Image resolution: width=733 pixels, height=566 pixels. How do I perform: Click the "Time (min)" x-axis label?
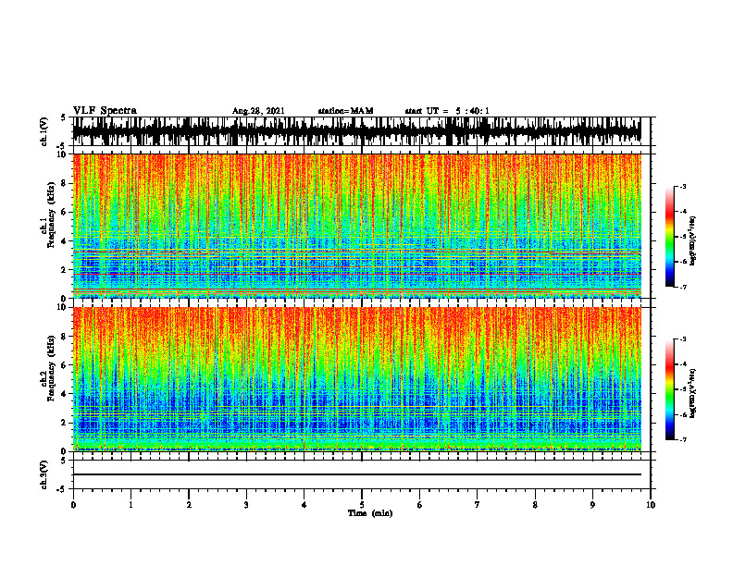[370, 513]
